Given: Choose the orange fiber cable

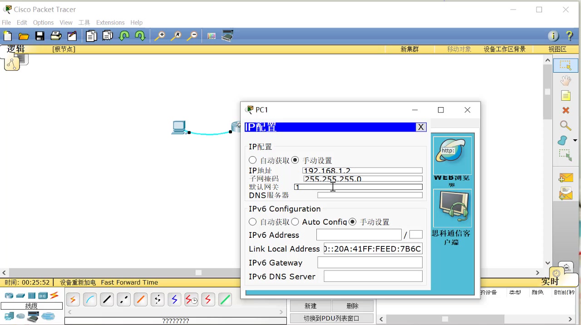Looking at the screenshot, I should tap(140, 300).
